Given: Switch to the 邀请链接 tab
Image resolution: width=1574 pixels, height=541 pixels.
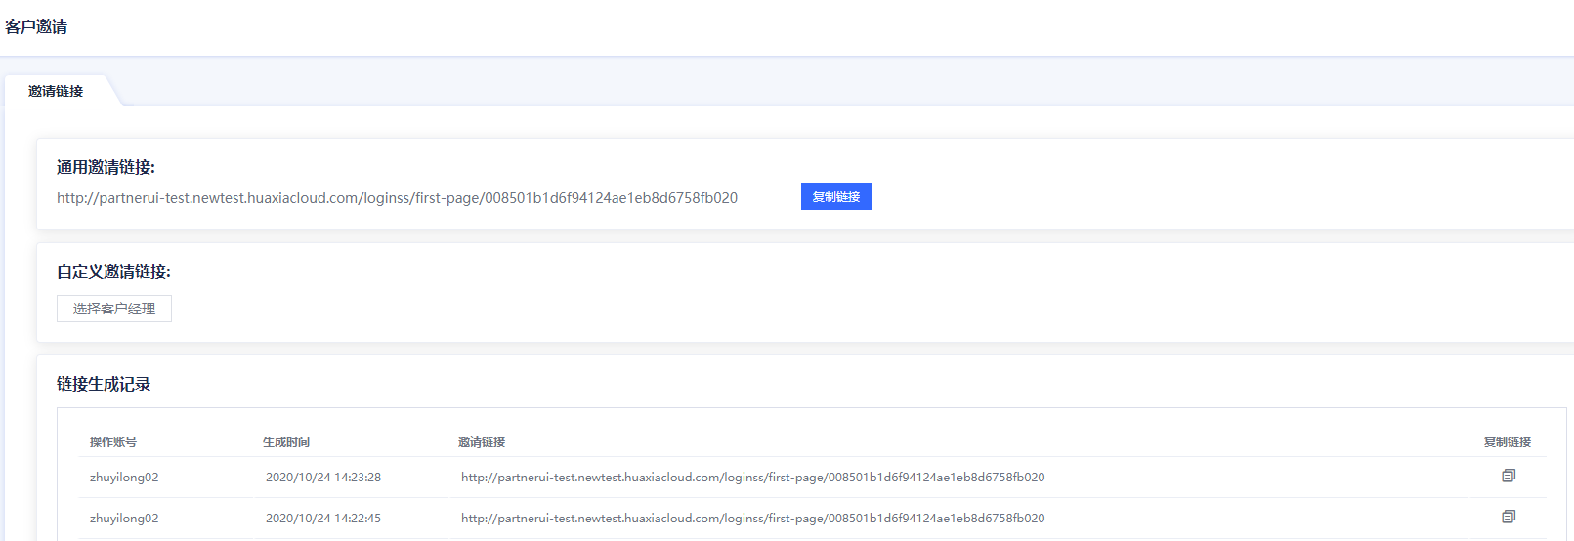Looking at the screenshot, I should [x=56, y=91].
